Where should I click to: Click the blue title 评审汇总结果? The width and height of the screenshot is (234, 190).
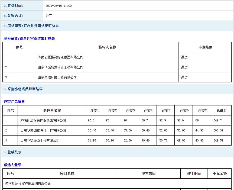(14, 102)
